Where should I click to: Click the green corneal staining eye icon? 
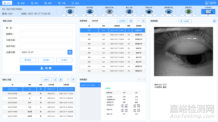tap(189, 11)
